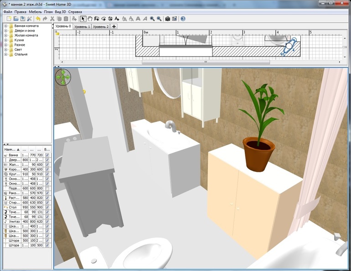Click the camera Create photo icon
The height and width of the screenshot is (271, 351).
pyautogui.click(x=167, y=19)
